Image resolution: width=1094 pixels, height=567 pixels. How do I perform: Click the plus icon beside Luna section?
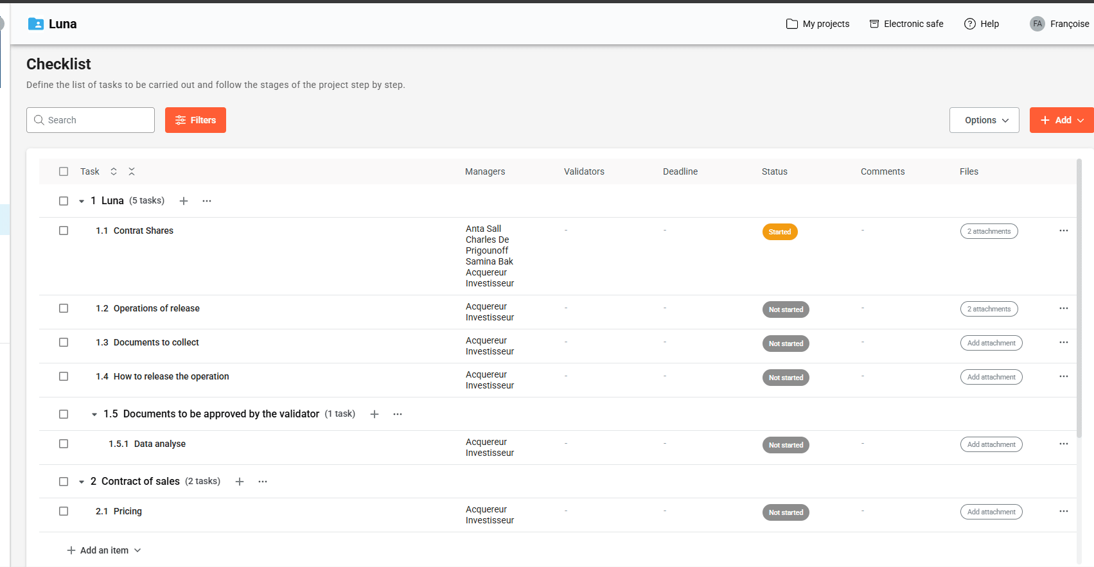tap(184, 201)
